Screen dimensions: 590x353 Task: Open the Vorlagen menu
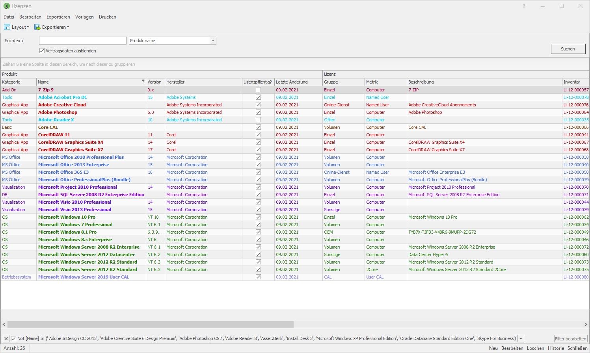[x=84, y=17]
